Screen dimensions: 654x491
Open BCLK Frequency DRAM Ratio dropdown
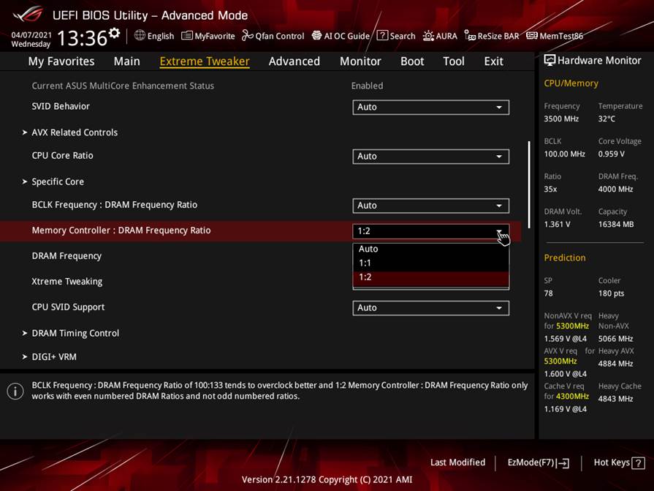[x=431, y=206]
